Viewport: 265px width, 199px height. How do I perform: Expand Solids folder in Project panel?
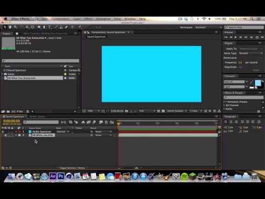click(x=2, y=74)
